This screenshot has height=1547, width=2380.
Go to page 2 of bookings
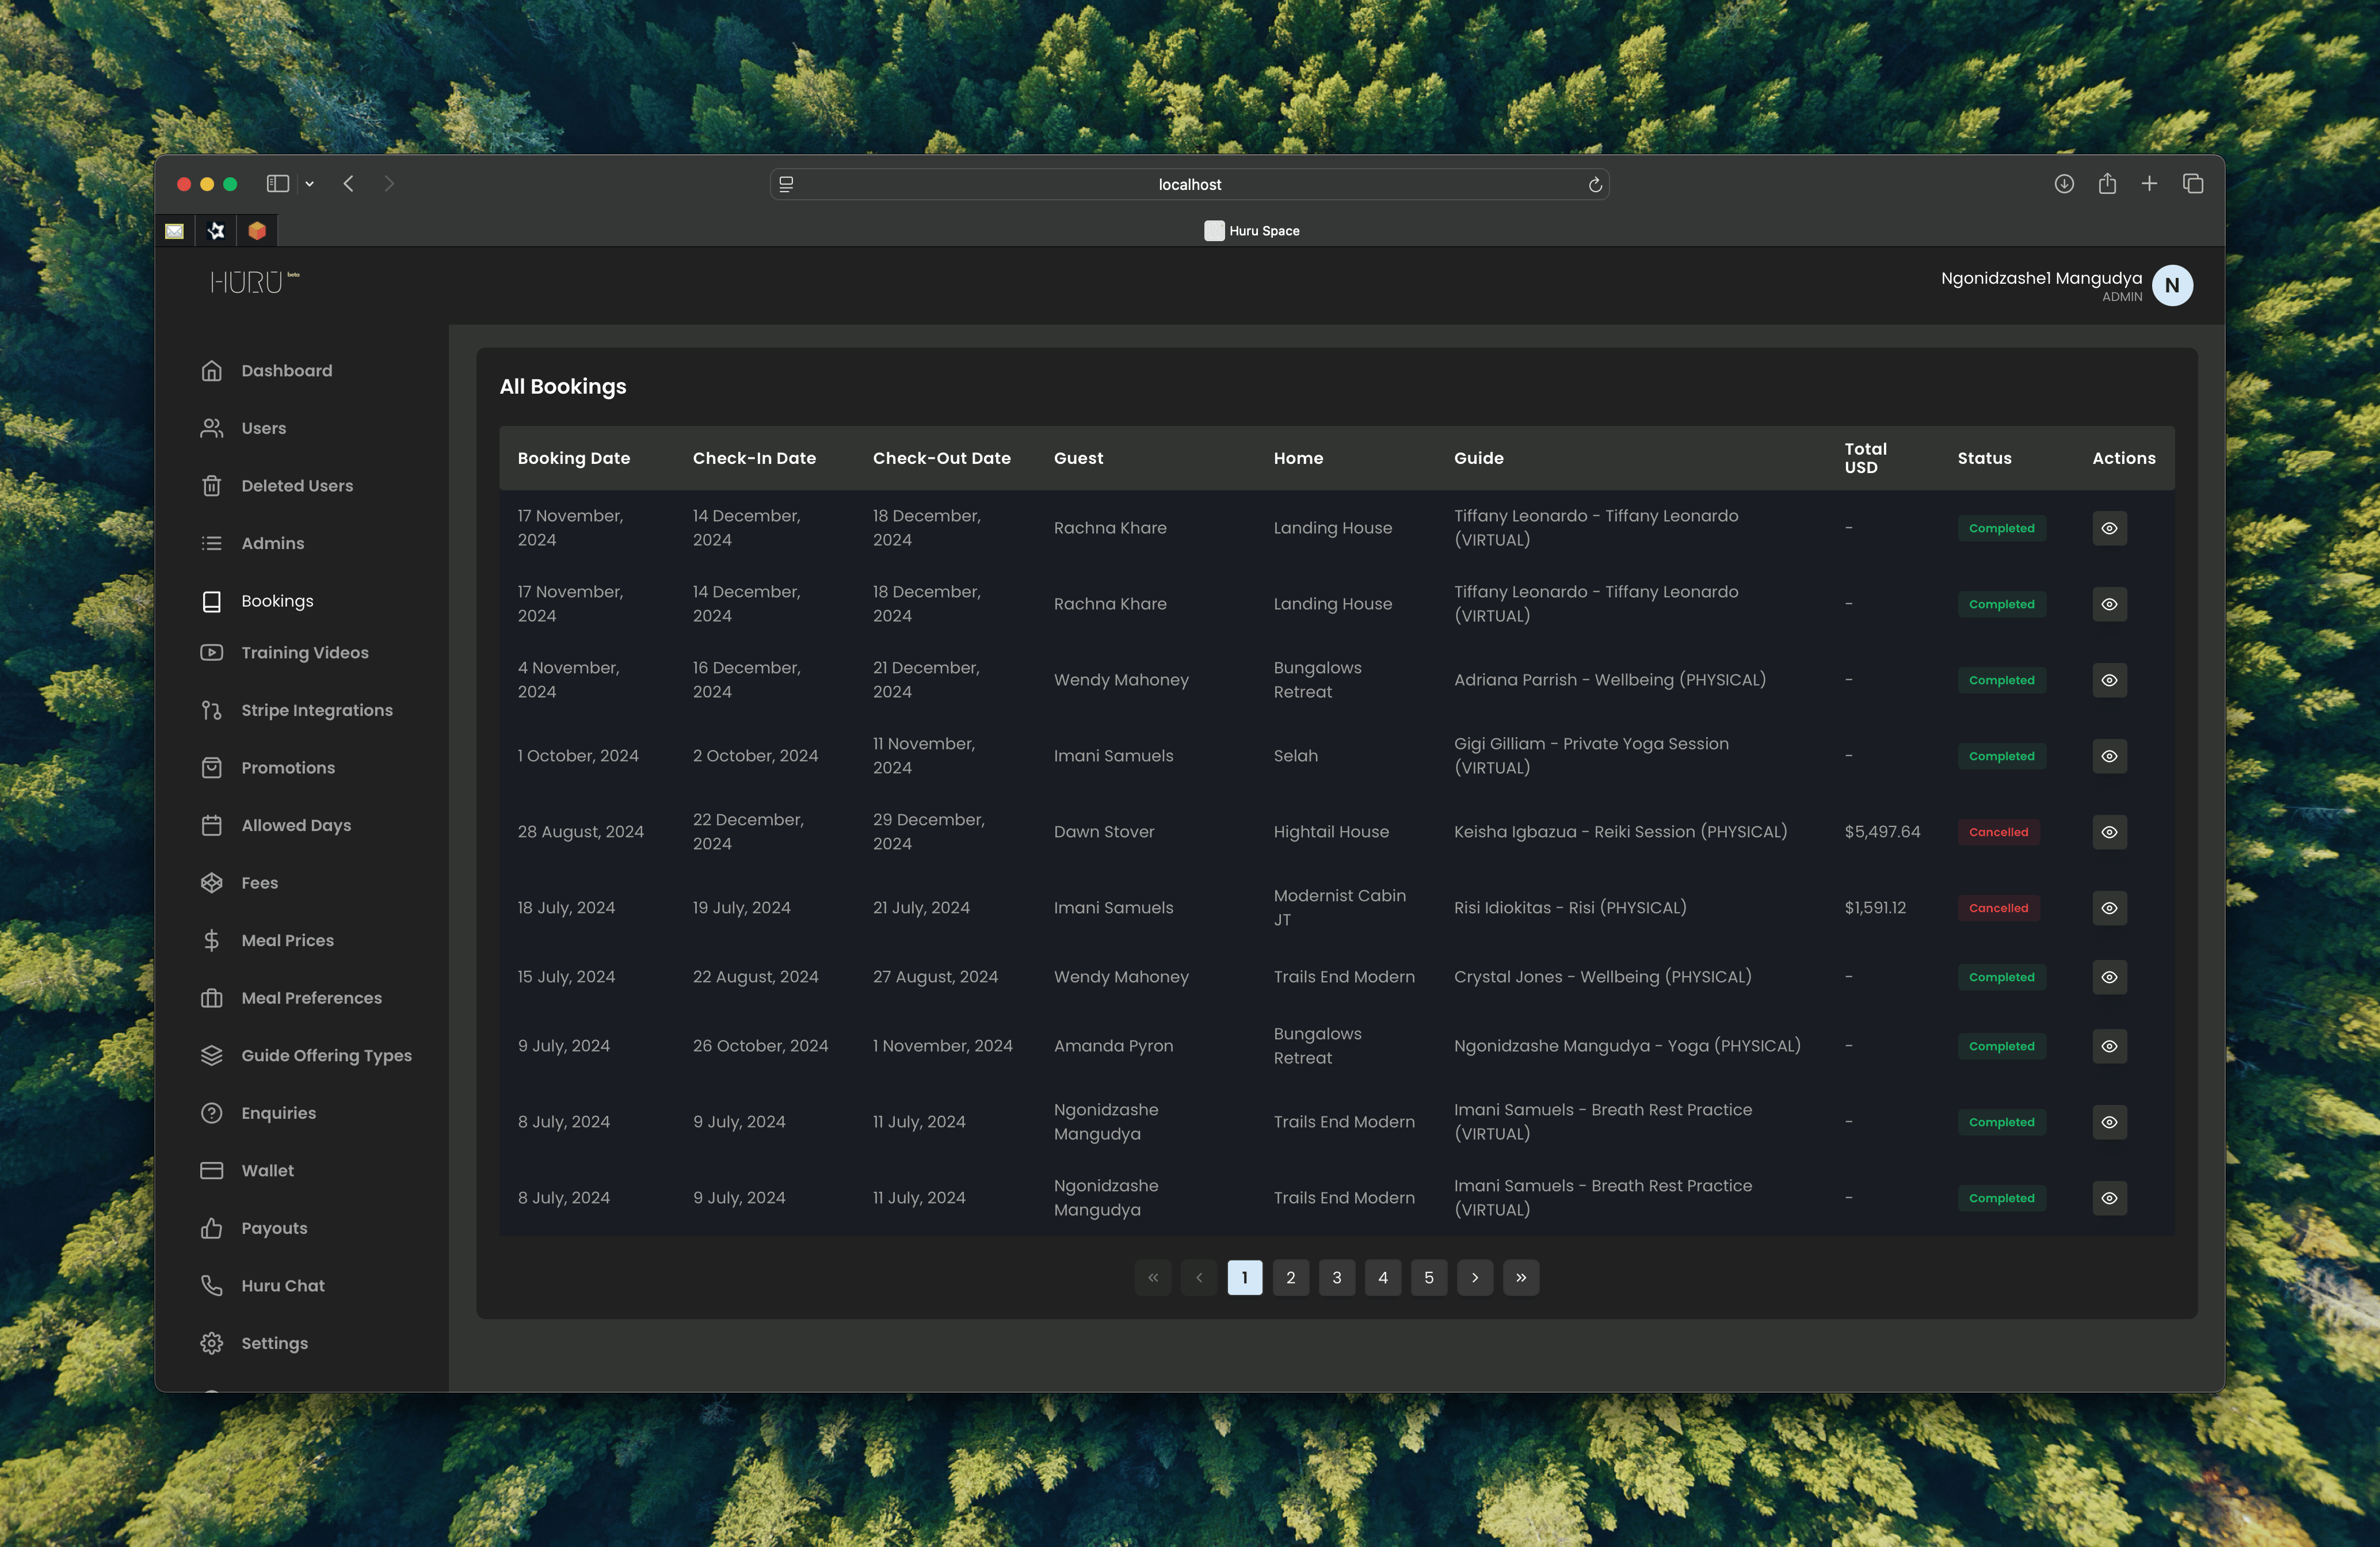(1290, 1277)
